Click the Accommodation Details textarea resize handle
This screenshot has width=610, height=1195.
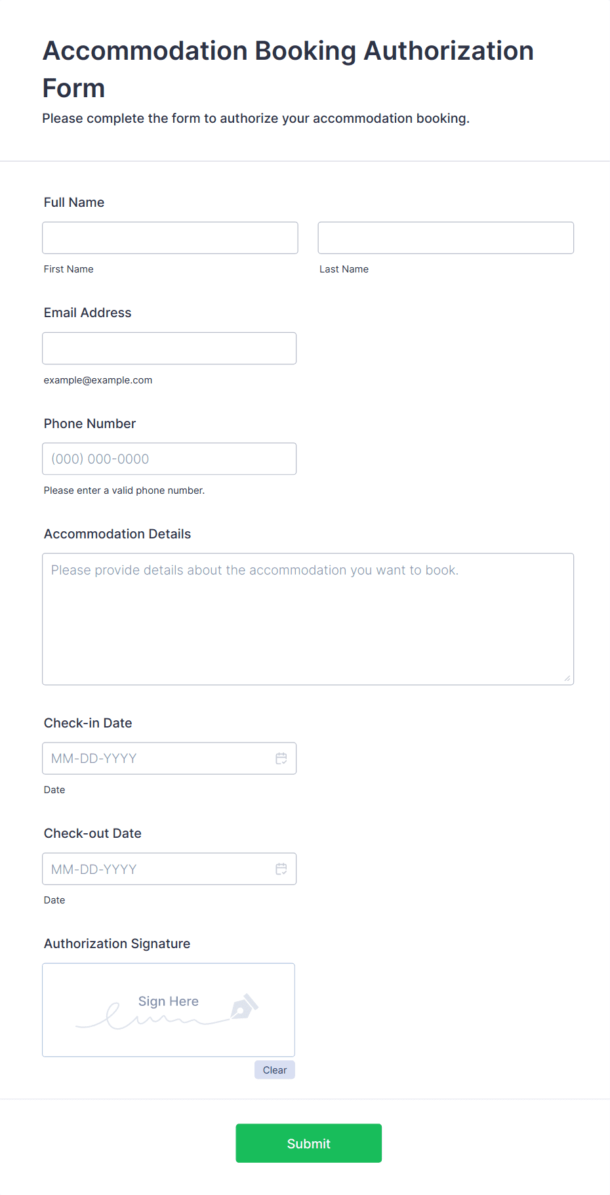click(567, 678)
